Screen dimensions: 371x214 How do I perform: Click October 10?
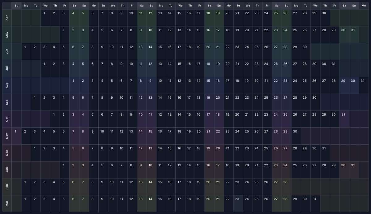(142, 119)
